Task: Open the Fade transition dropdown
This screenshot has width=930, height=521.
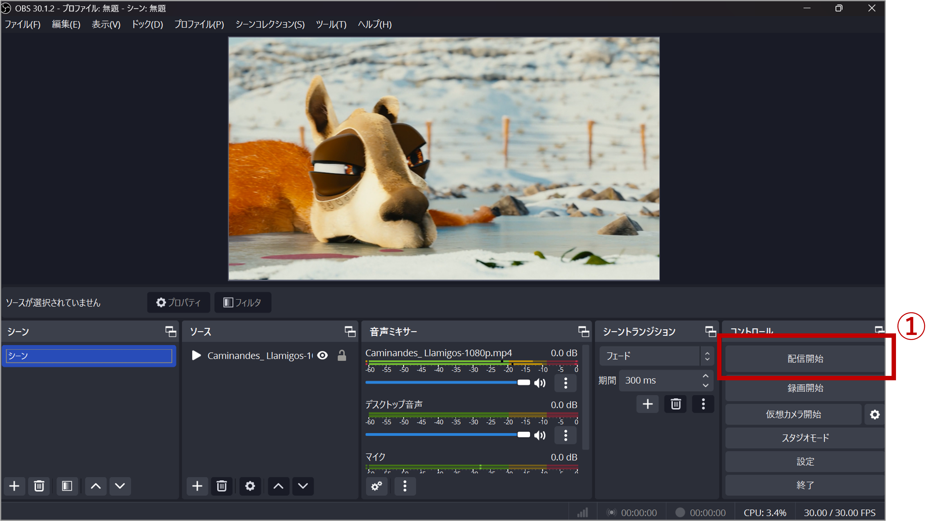Action: [656, 356]
